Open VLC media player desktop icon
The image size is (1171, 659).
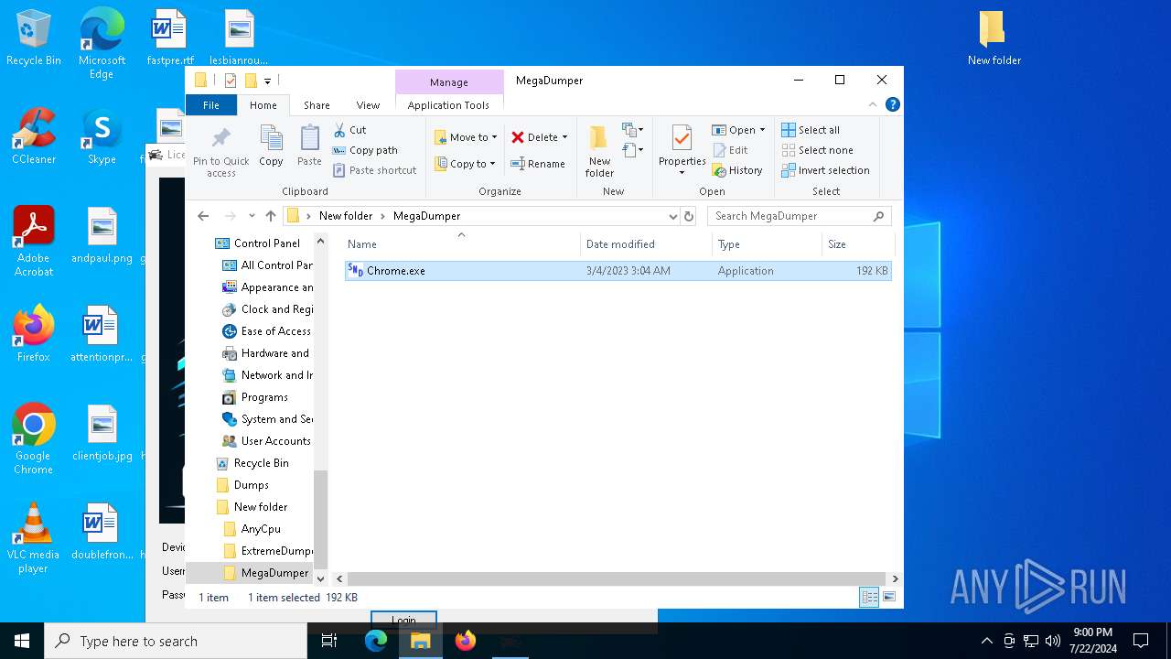coord(34,539)
